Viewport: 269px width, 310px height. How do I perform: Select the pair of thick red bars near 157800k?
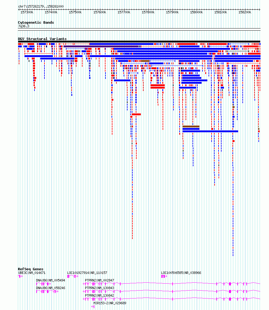[x=157, y=86]
